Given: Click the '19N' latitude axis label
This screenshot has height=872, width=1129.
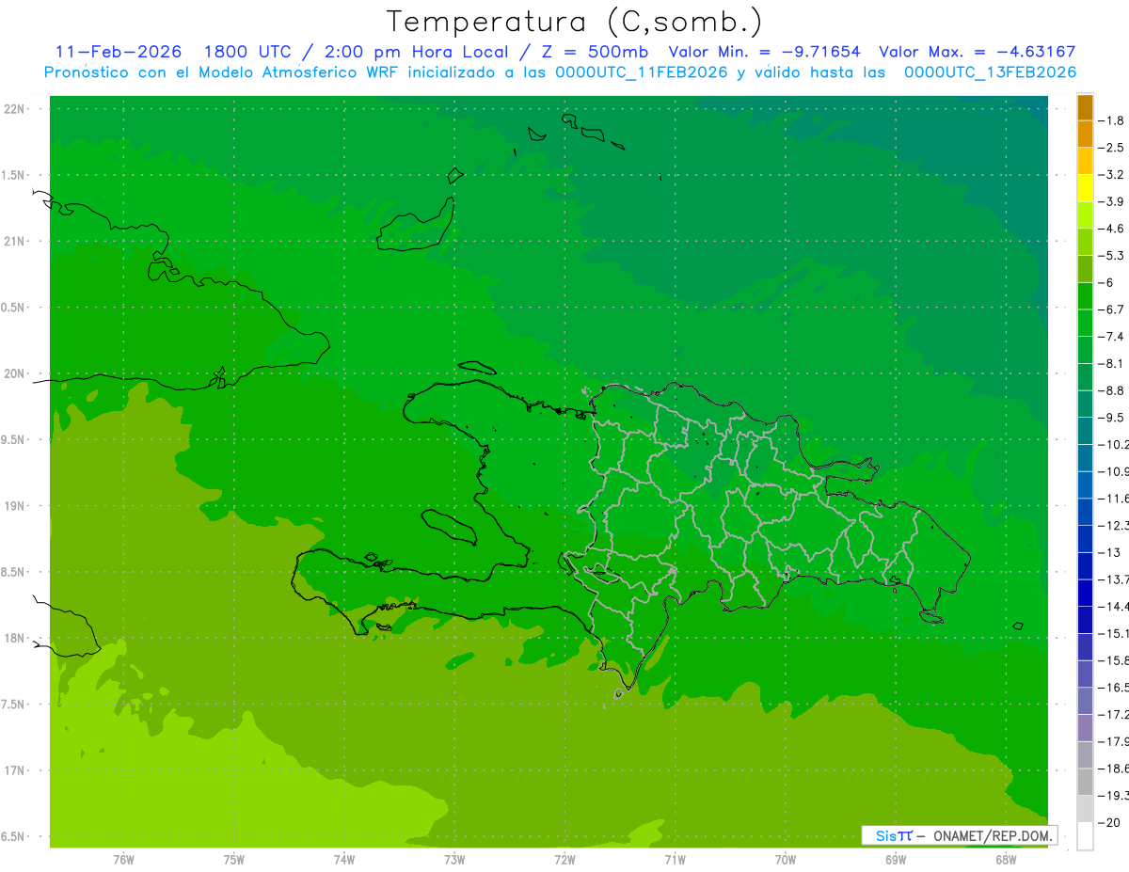Looking at the screenshot, I should coord(15,506).
